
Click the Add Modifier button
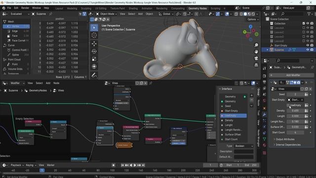click(291, 75)
